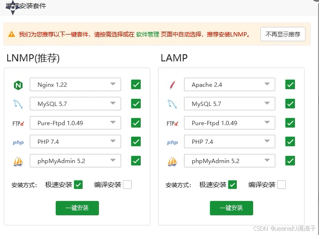
Task: Open the Apache 2.4 version dropdown
Action: 230,84
